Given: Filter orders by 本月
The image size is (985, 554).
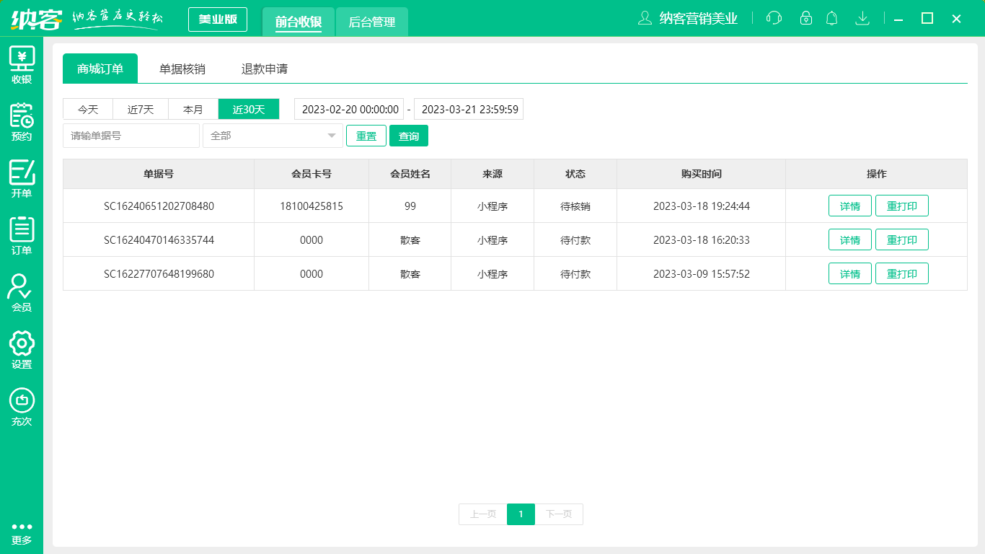Looking at the screenshot, I should 193,109.
